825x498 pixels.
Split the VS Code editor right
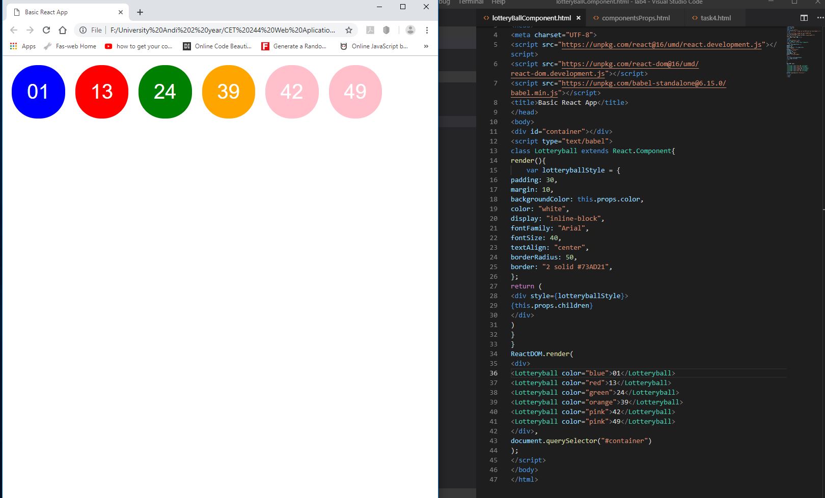(x=804, y=18)
